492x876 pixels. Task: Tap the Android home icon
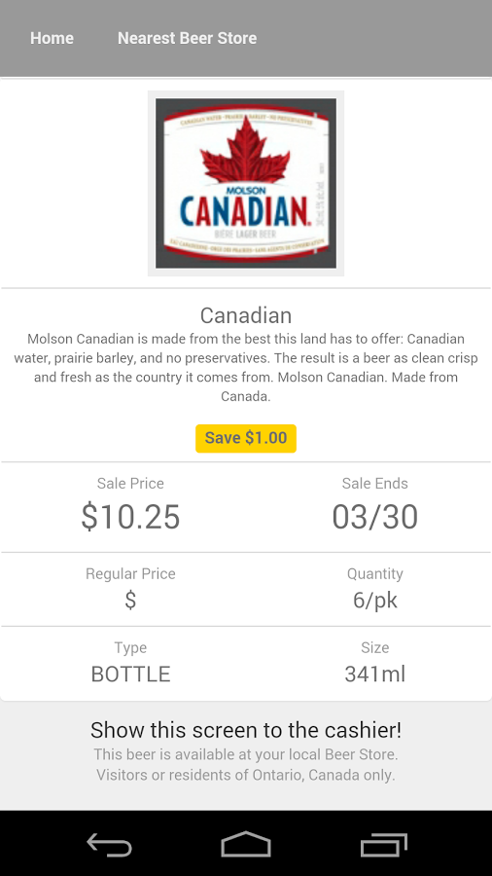(246, 844)
